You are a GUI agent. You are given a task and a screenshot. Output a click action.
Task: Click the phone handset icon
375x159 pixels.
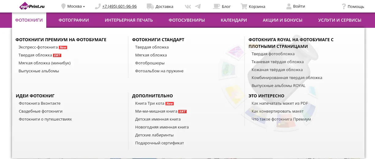[98, 6]
